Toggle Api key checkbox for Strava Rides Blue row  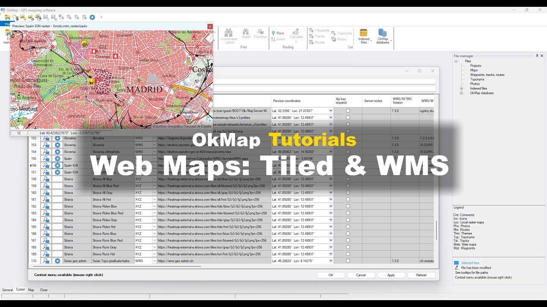(348, 206)
